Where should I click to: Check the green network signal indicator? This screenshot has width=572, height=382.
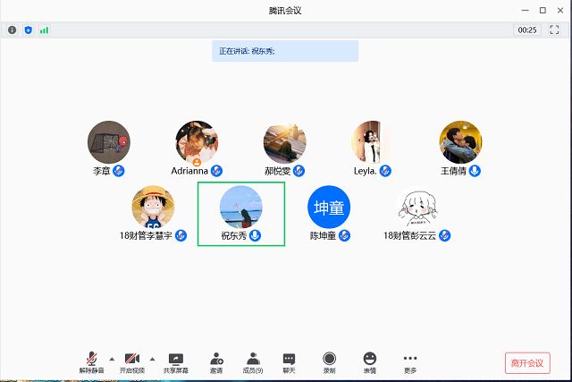click(44, 30)
